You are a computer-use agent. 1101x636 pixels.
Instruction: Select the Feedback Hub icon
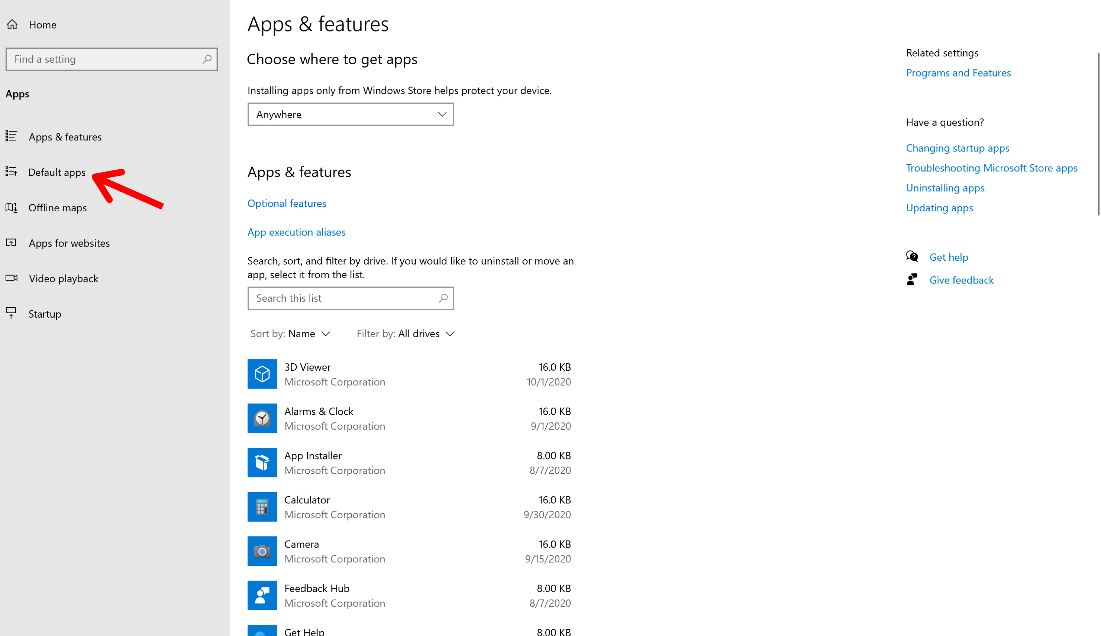coord(262,596)
